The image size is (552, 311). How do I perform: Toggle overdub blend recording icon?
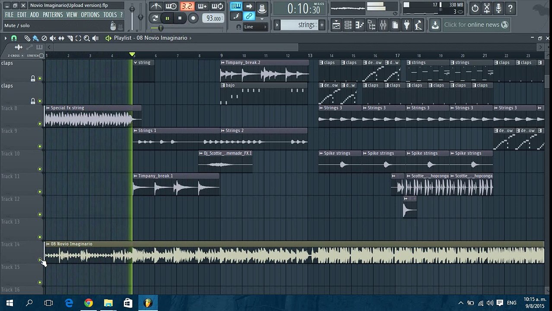click(x=202, y=6)
